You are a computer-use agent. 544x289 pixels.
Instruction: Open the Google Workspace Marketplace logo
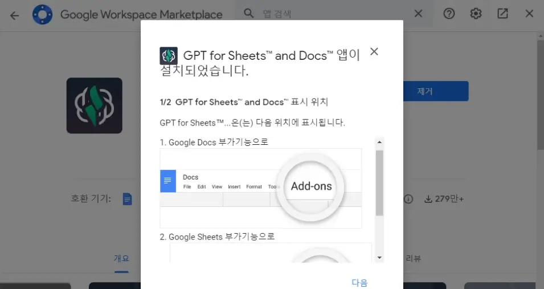coord(42,15)
